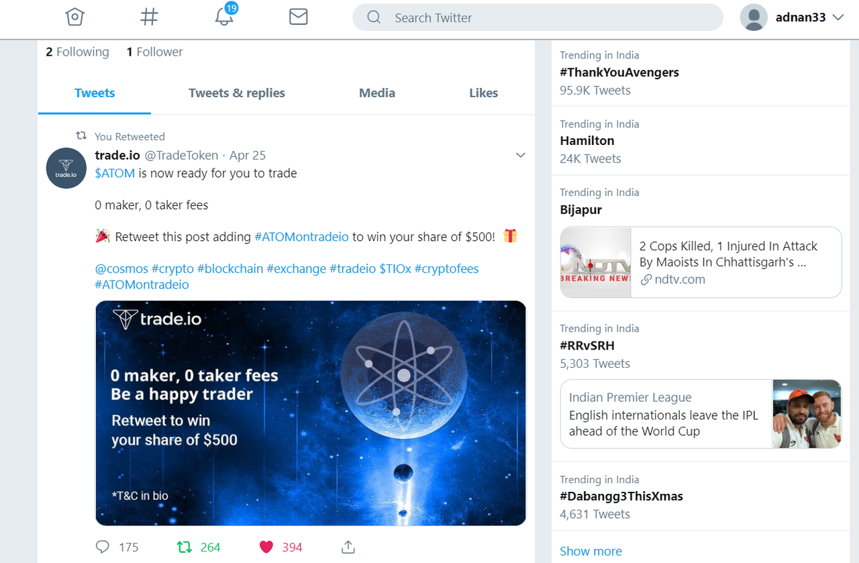Click the 95.9K Tweets count

(595, 90)
